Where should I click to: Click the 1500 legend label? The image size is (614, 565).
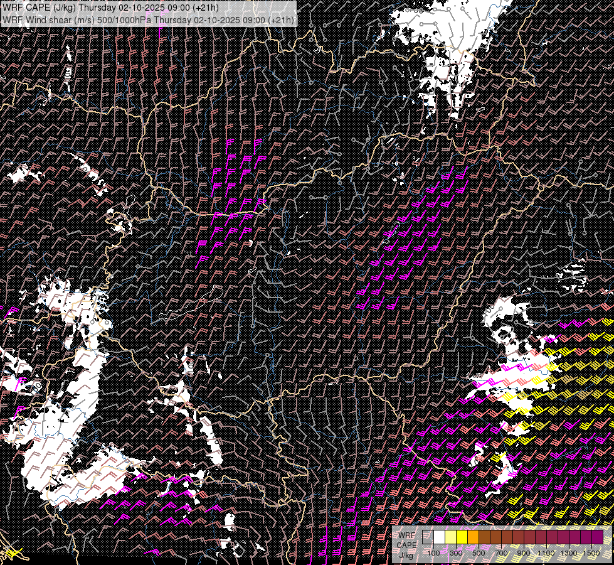591,553
